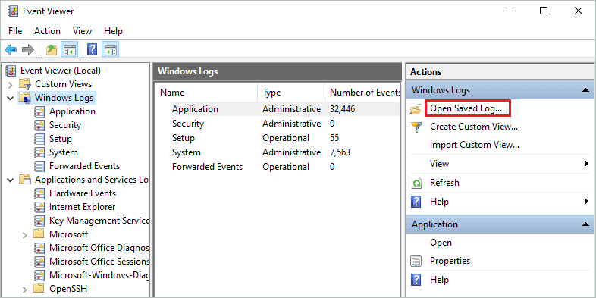Toggle the Show/Hide Console Tree icon
The image size is (596, 298).
(70, 49)
